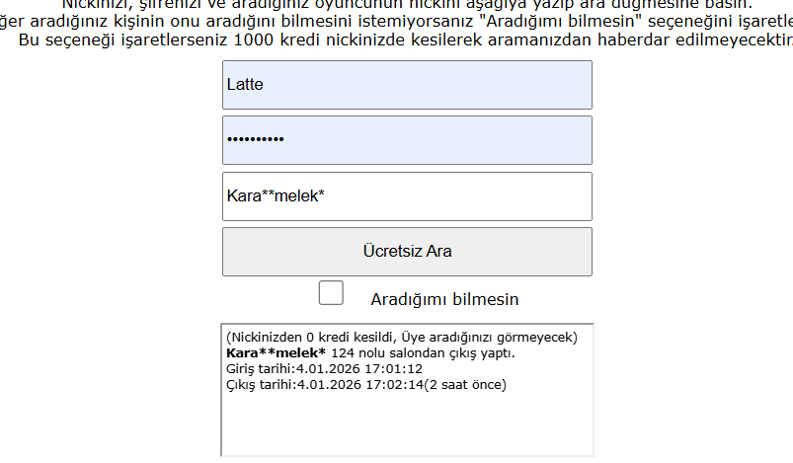This screenshot has width=793, height=463.
Task: Select the search field with "Kara**melek*"
Action: (407, 196)
